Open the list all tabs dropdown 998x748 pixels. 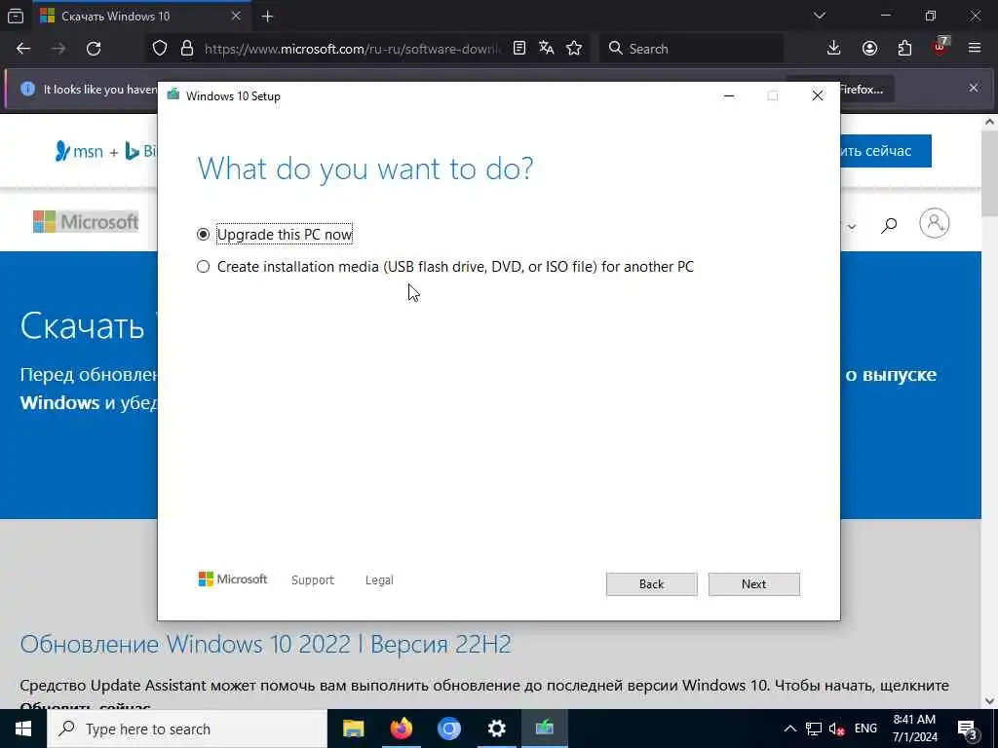pyautogui.click(x=820, y=16)
